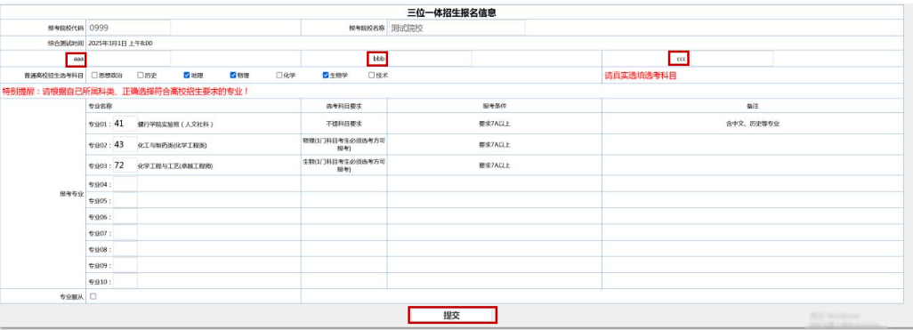913x330 pixels.
Task: Click the input field next to bbb
Action: click(430, 58)
